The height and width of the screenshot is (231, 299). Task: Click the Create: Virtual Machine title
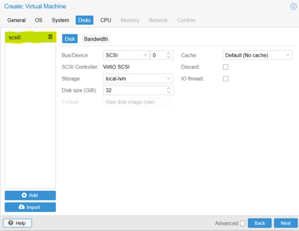pyautogui.click(x=35, y=6)
